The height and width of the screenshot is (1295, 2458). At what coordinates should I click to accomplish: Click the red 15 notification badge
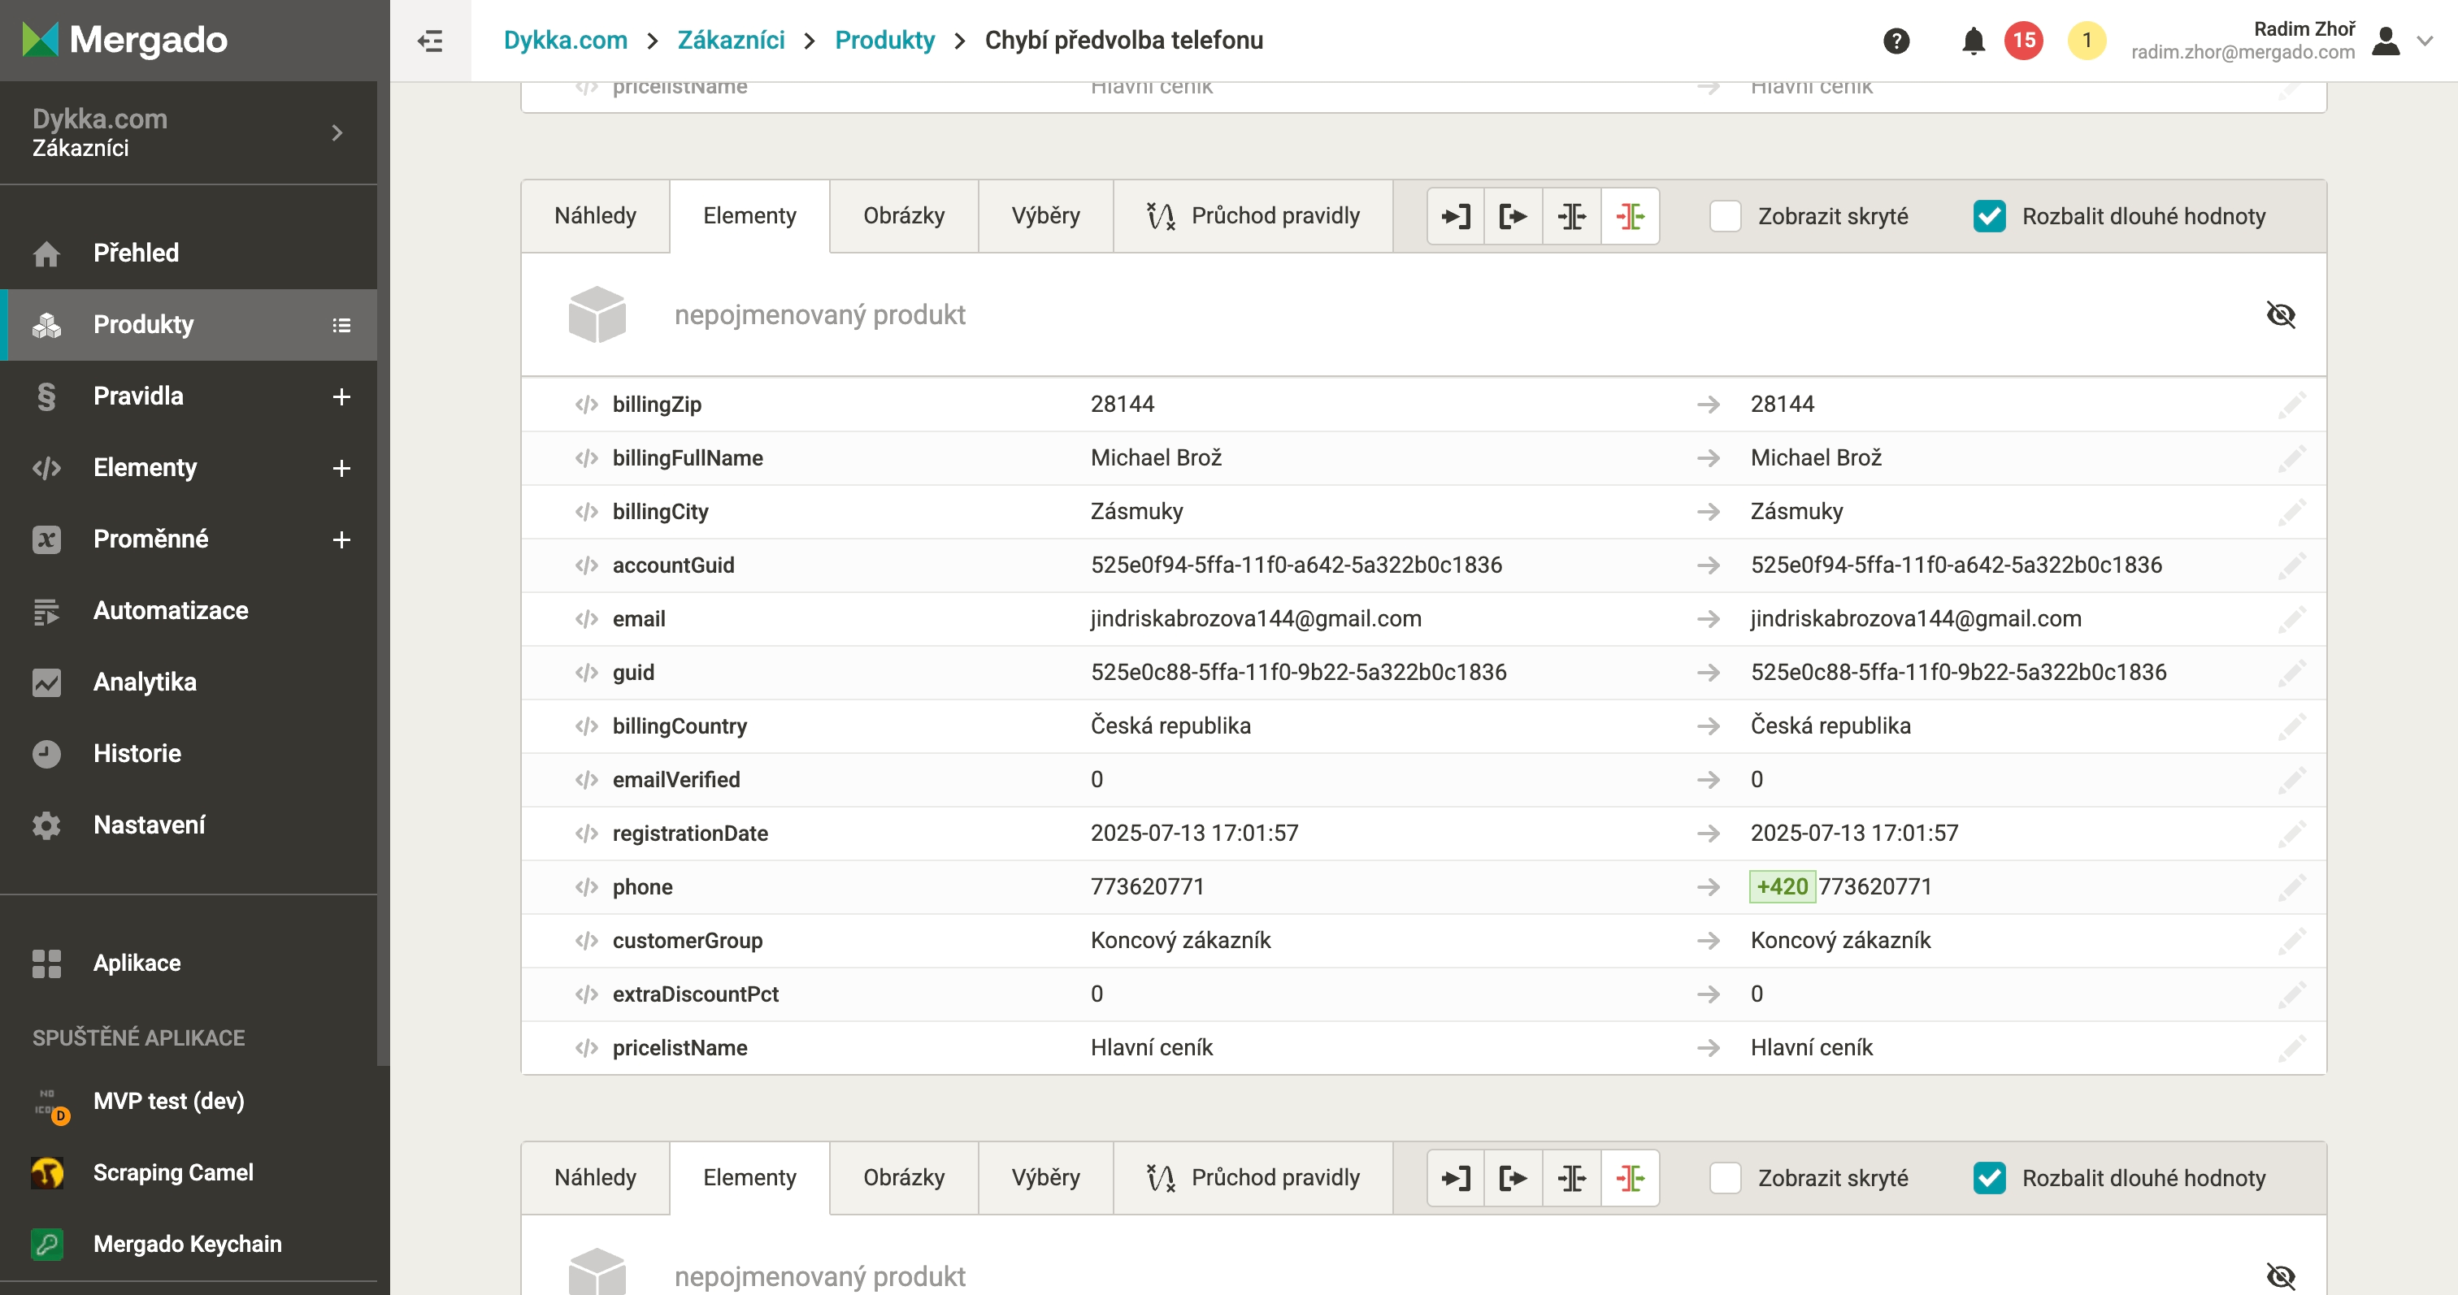[x=2024, y=41]
